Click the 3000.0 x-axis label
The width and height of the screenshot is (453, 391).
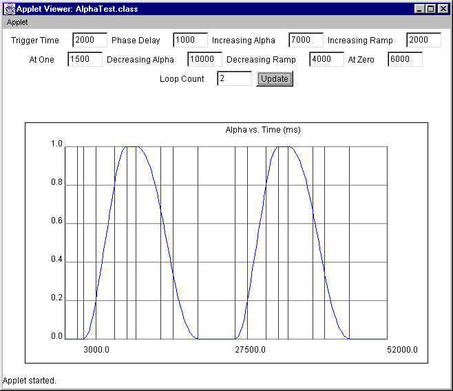[x=96, y=350]
